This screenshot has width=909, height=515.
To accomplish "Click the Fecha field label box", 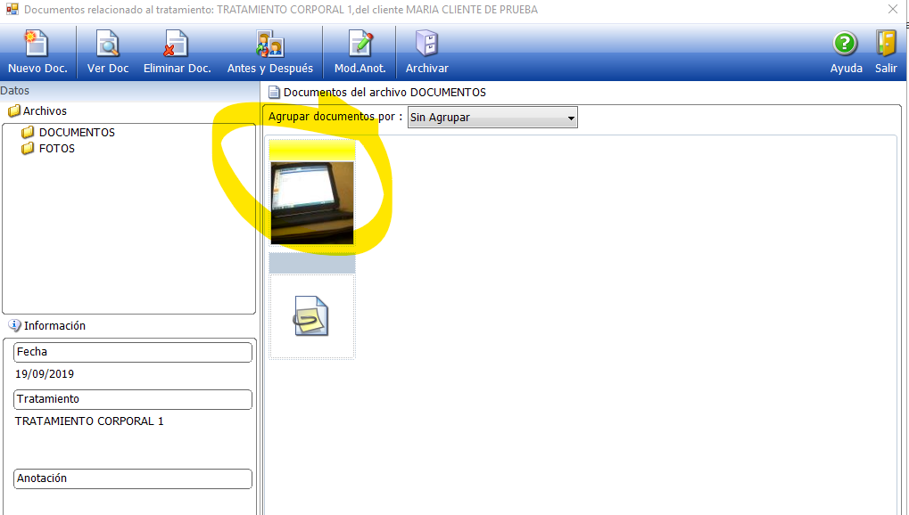I will 133,352.
